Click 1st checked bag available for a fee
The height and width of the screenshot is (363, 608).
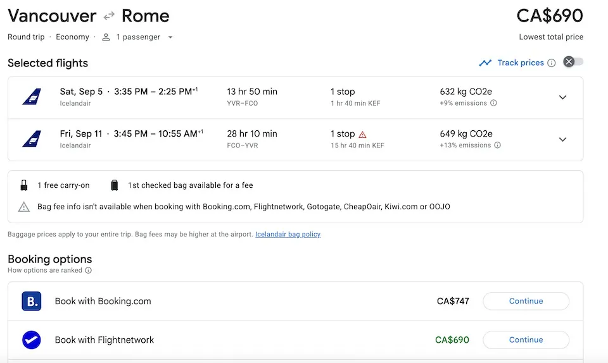[191, 185]
